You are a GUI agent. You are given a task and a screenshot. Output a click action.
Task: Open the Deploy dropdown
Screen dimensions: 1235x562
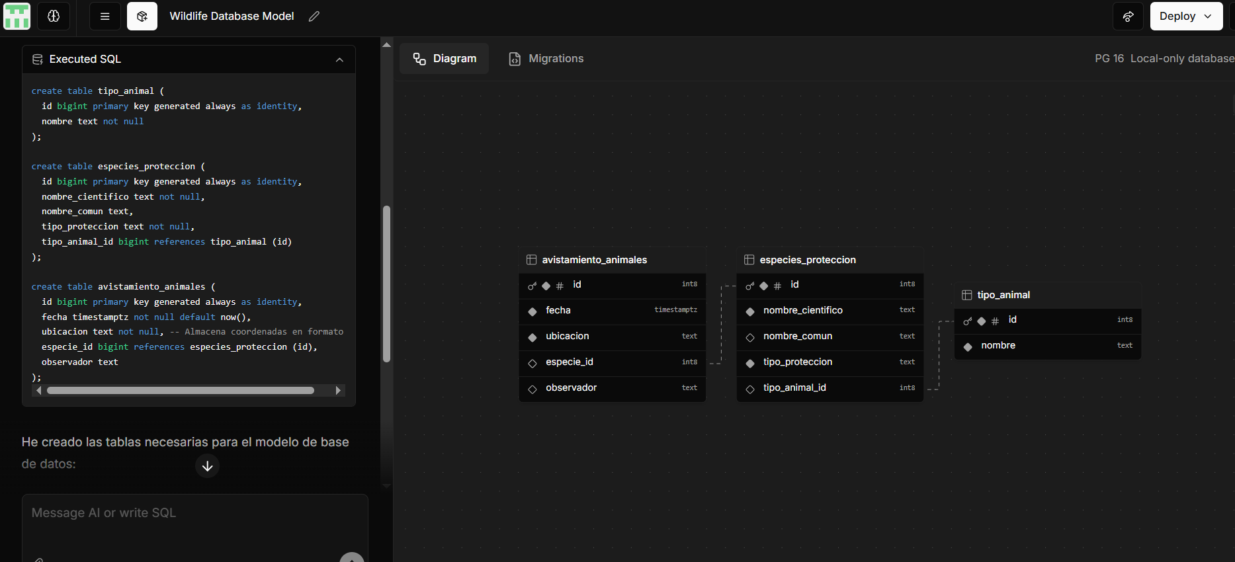[x=1185, y=16]
